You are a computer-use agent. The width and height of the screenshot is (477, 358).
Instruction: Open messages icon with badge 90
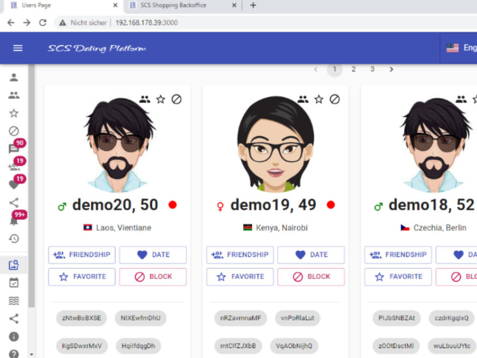pos(14,148)
